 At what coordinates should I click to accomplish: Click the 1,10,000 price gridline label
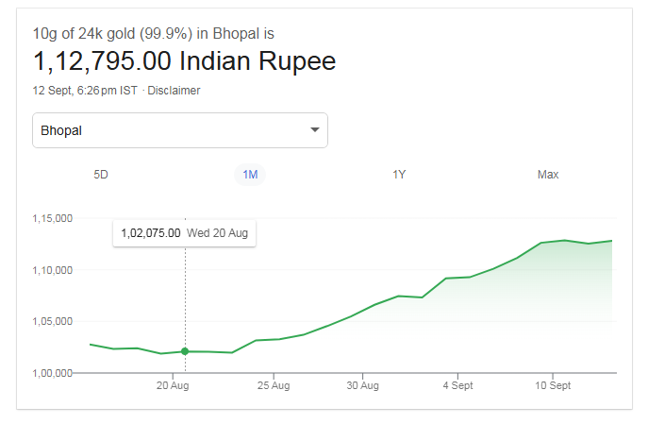coord(53,270)
